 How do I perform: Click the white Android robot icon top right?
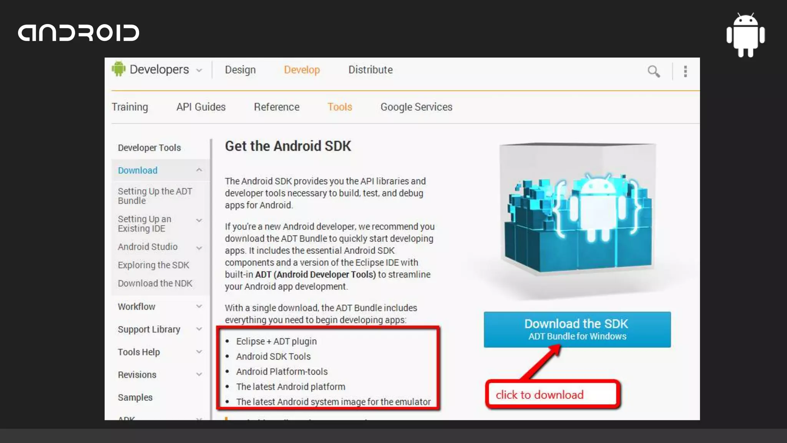(x=745, y=35)
